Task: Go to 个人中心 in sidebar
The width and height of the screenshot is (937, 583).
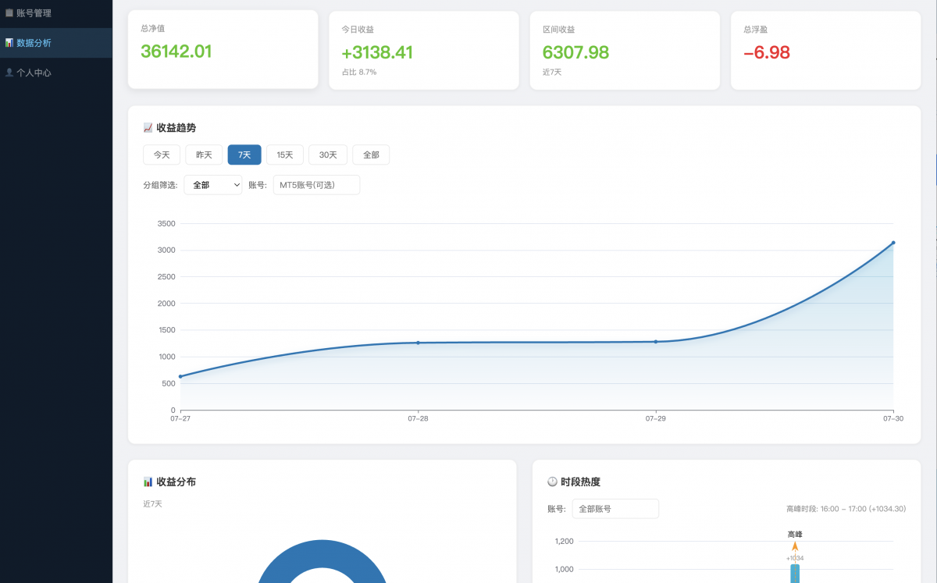Action: (55, 73)
